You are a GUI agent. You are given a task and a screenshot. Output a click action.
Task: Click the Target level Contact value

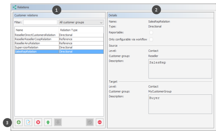click(153, 86)
